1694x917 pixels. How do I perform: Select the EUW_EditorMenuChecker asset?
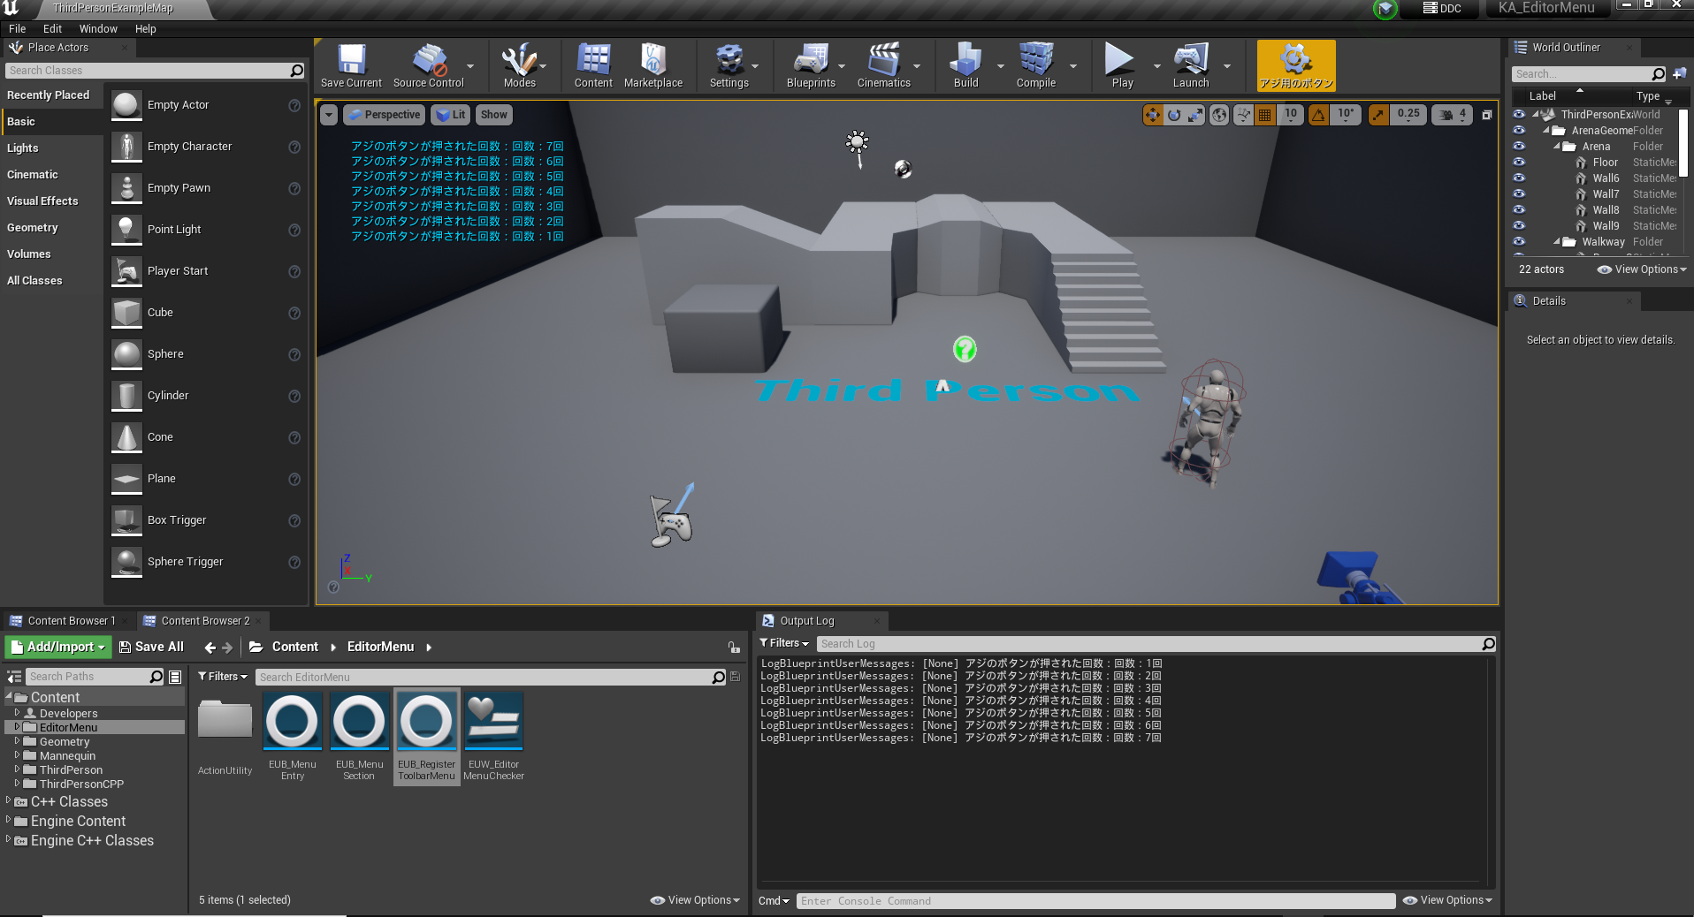494,737
